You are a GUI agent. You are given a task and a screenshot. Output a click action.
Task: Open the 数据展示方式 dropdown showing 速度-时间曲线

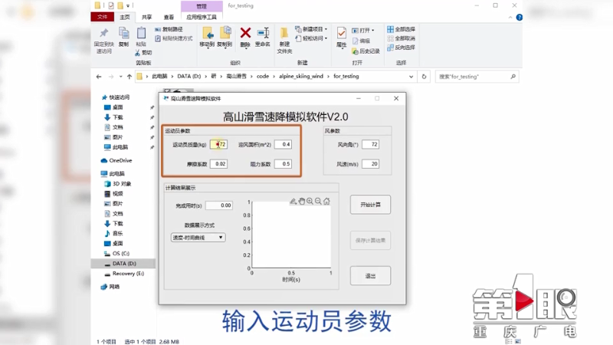pos(198,238)
